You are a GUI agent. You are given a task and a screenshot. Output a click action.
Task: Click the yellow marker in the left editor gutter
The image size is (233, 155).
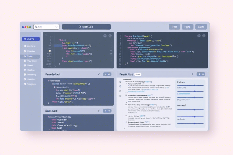(x=49, y=51)
